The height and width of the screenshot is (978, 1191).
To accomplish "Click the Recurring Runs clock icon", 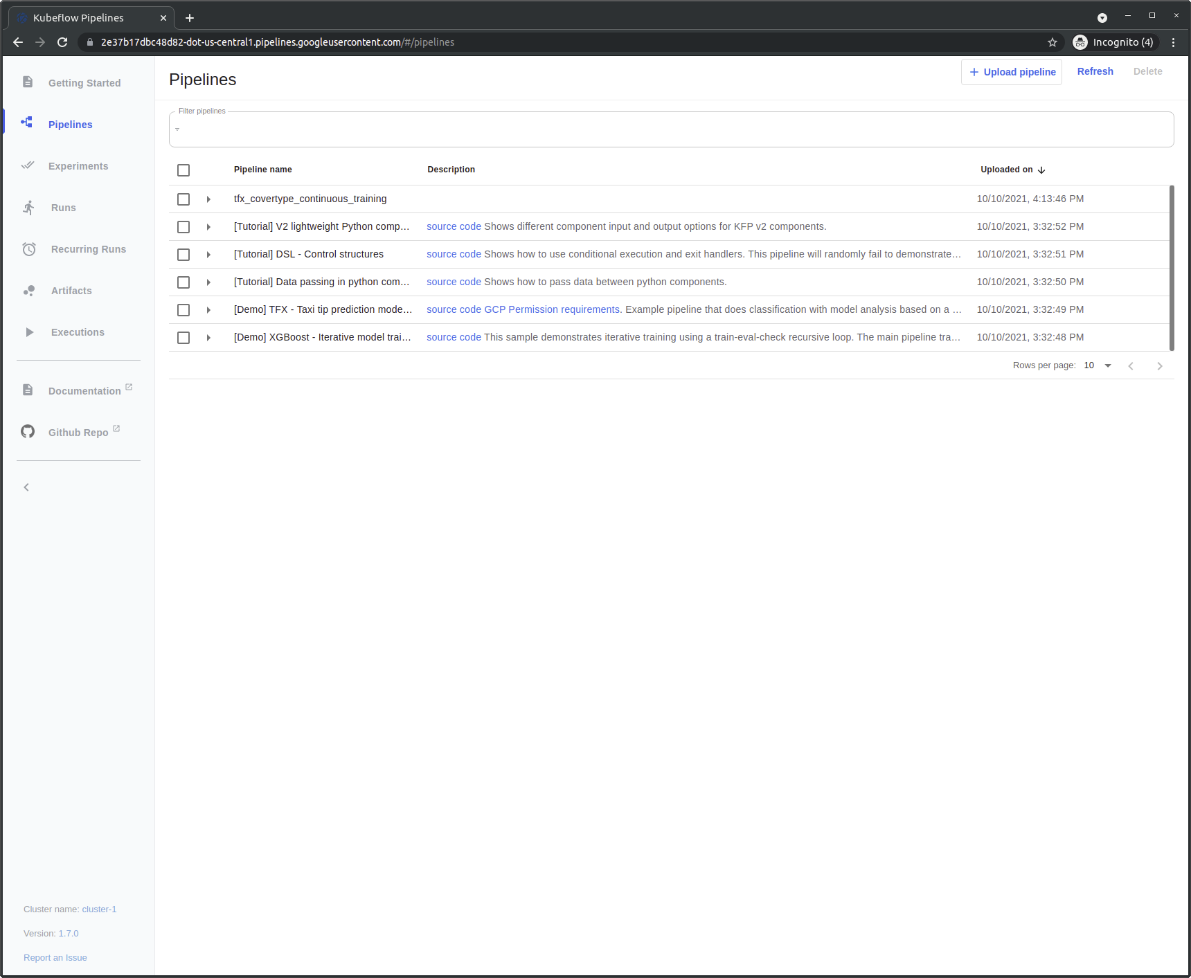I will (x=29, y=249).
